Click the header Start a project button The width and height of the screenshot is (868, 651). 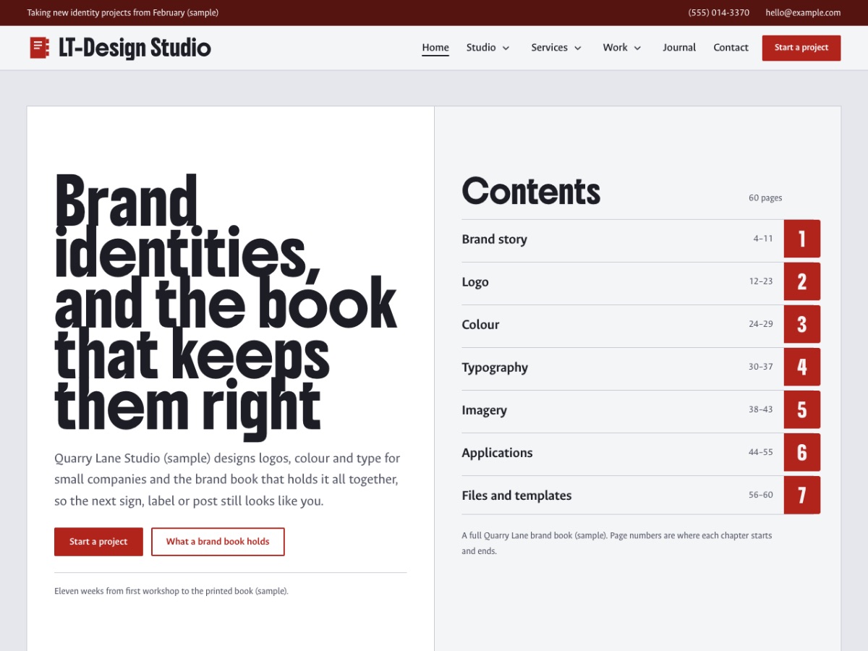[x=801, y=48]
